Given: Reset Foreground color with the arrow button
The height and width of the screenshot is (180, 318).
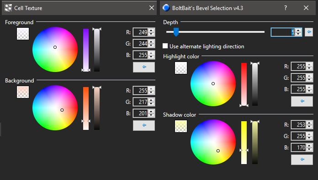Looking at the screenshot, I should pos(144,67).
